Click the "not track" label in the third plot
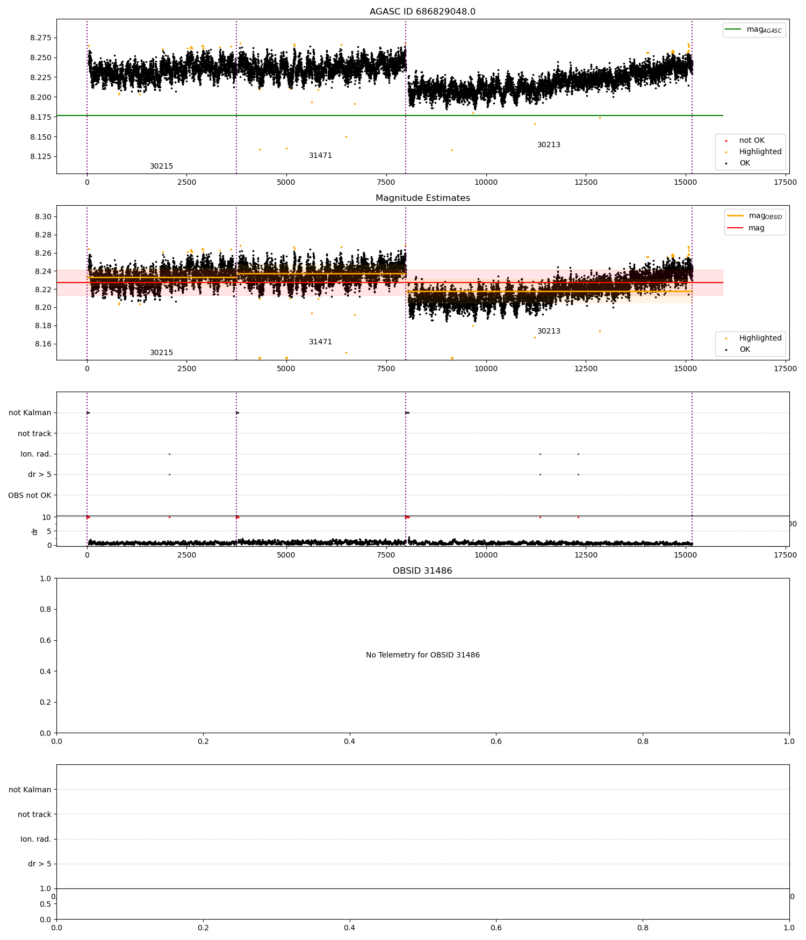The width and height of the screenshot is (806, 940). click(34, 433)
